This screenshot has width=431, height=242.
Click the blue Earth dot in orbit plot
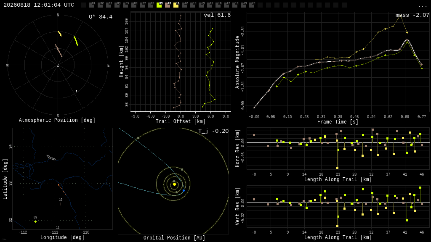pyautogui.click(x=184, y=190)
